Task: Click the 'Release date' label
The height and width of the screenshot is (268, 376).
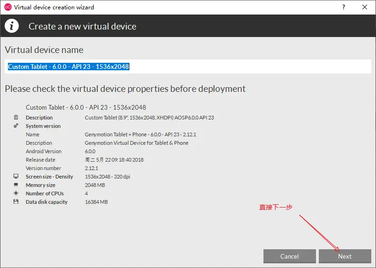Action: click(40, 160)
